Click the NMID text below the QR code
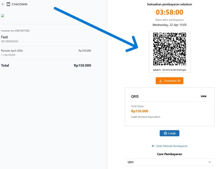 tap(169, 70)
